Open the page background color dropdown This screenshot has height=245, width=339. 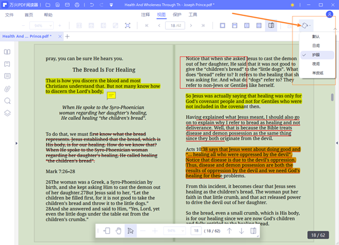306,26
